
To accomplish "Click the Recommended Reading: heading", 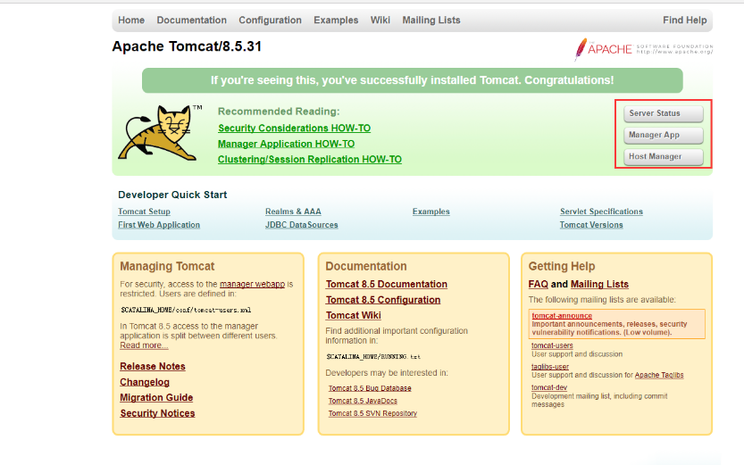I will click(279, 112).
